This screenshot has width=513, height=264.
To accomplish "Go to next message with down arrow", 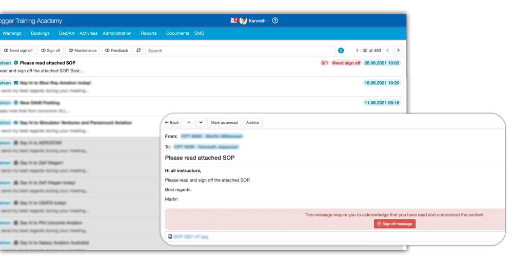I will click(x=201, y=122).
